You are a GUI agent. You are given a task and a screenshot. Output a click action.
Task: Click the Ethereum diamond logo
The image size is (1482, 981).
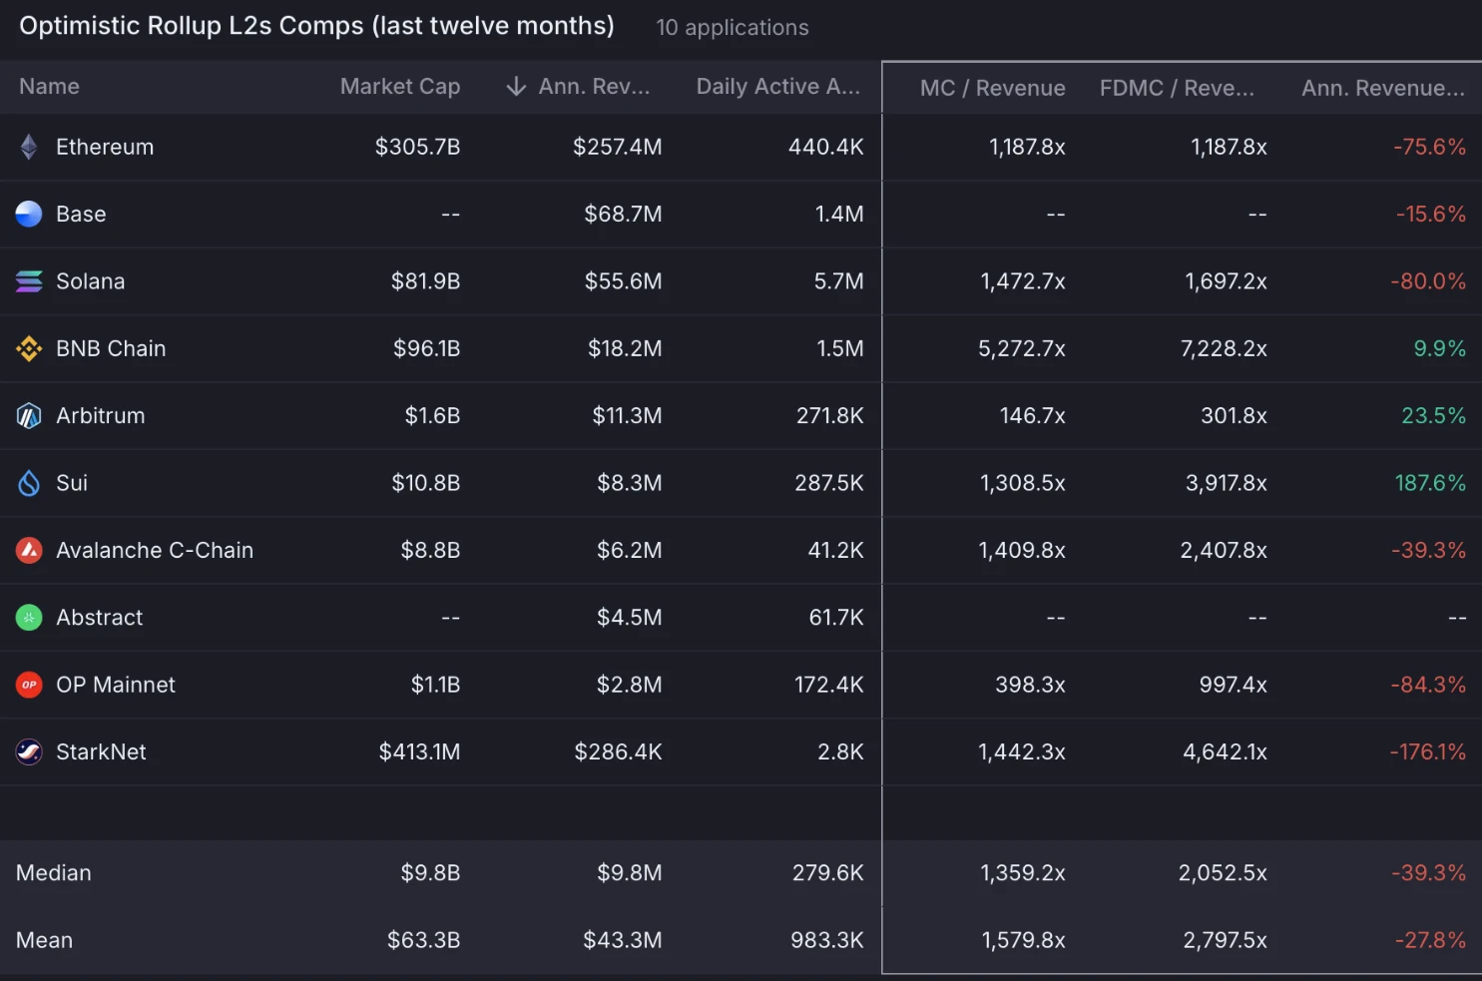coord(29,146)
